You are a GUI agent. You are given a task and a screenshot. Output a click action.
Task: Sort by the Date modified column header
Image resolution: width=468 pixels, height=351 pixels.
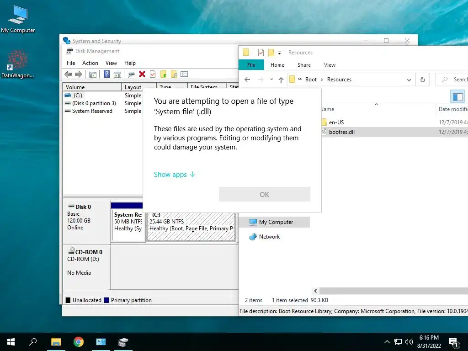click(x=452, y=109)
